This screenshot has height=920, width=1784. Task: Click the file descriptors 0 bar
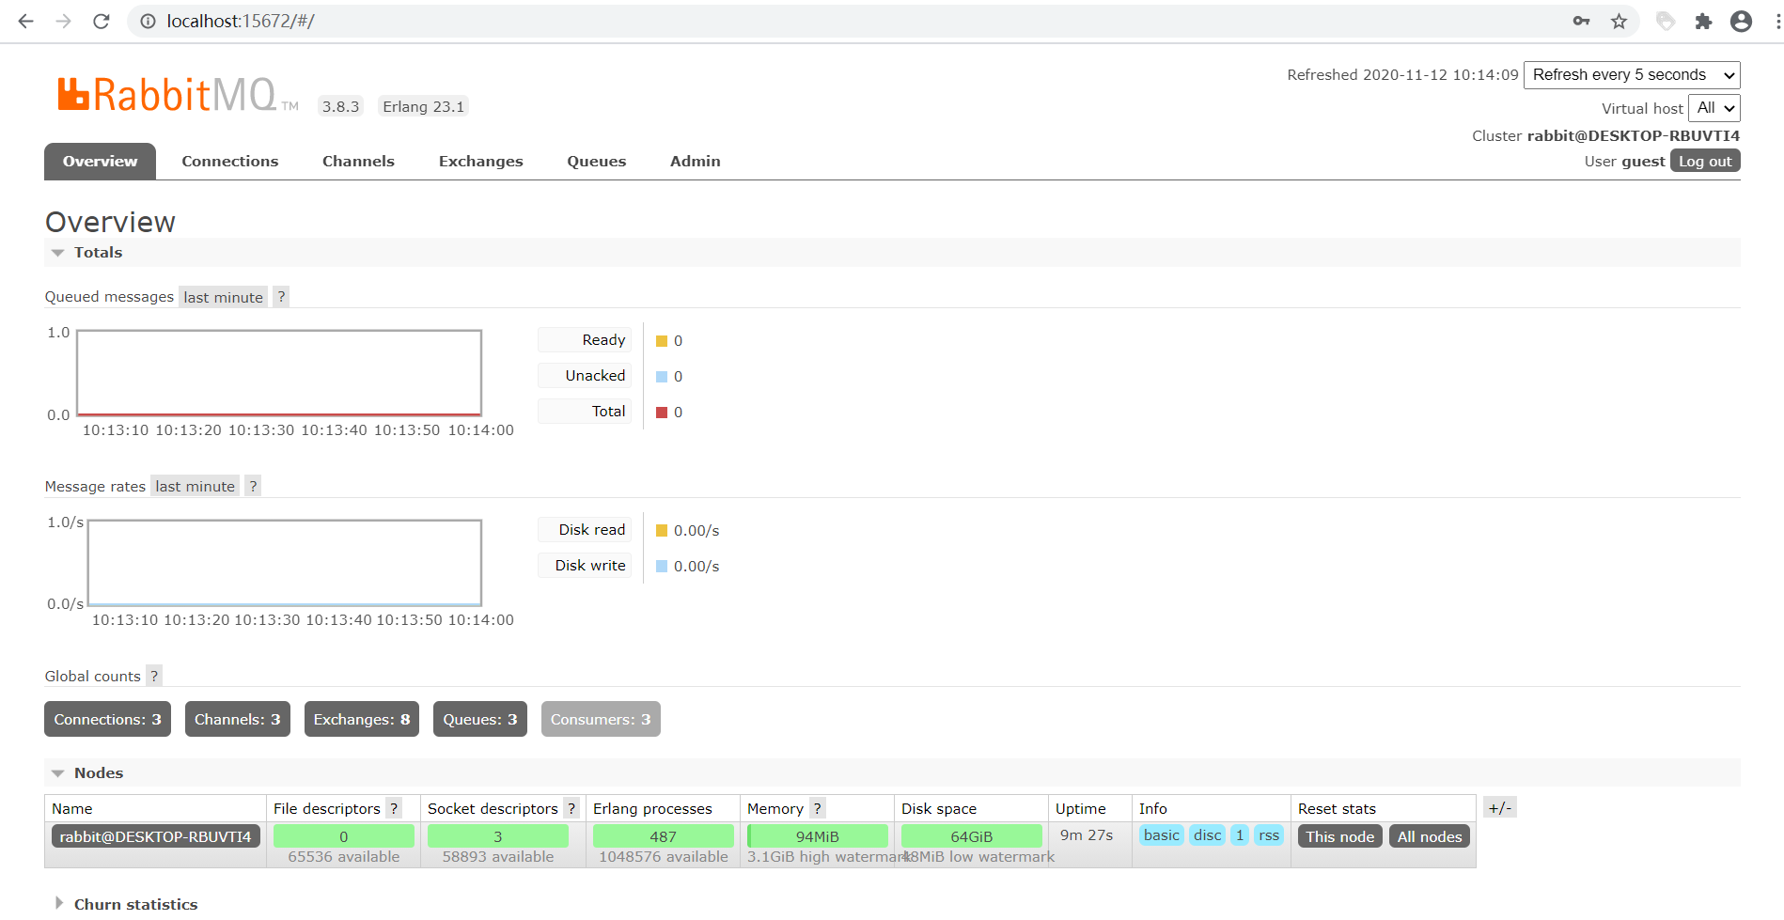[x=344, y=836]
